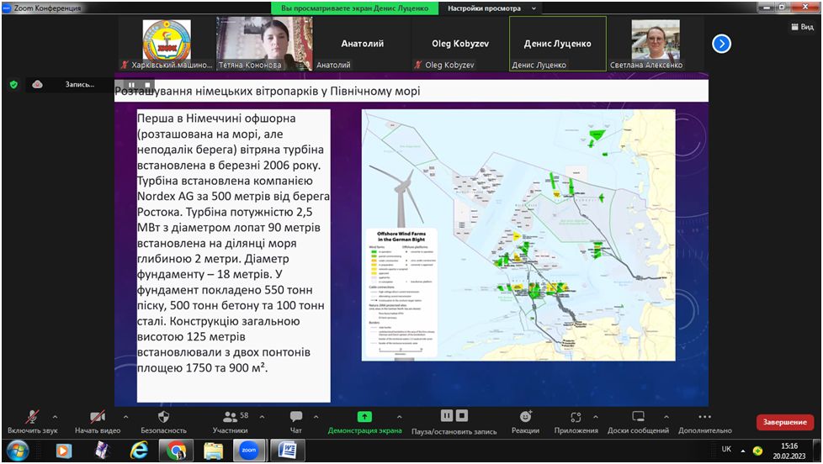This screenshot has height=464, width=823.
Task: Select Светлана Алексенко video tile
Action: (x=656, y=44)
